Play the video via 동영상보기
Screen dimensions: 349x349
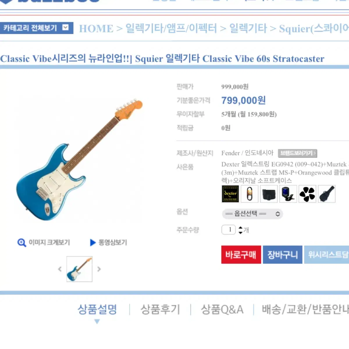pyautogui.click(x=108, y=243)
